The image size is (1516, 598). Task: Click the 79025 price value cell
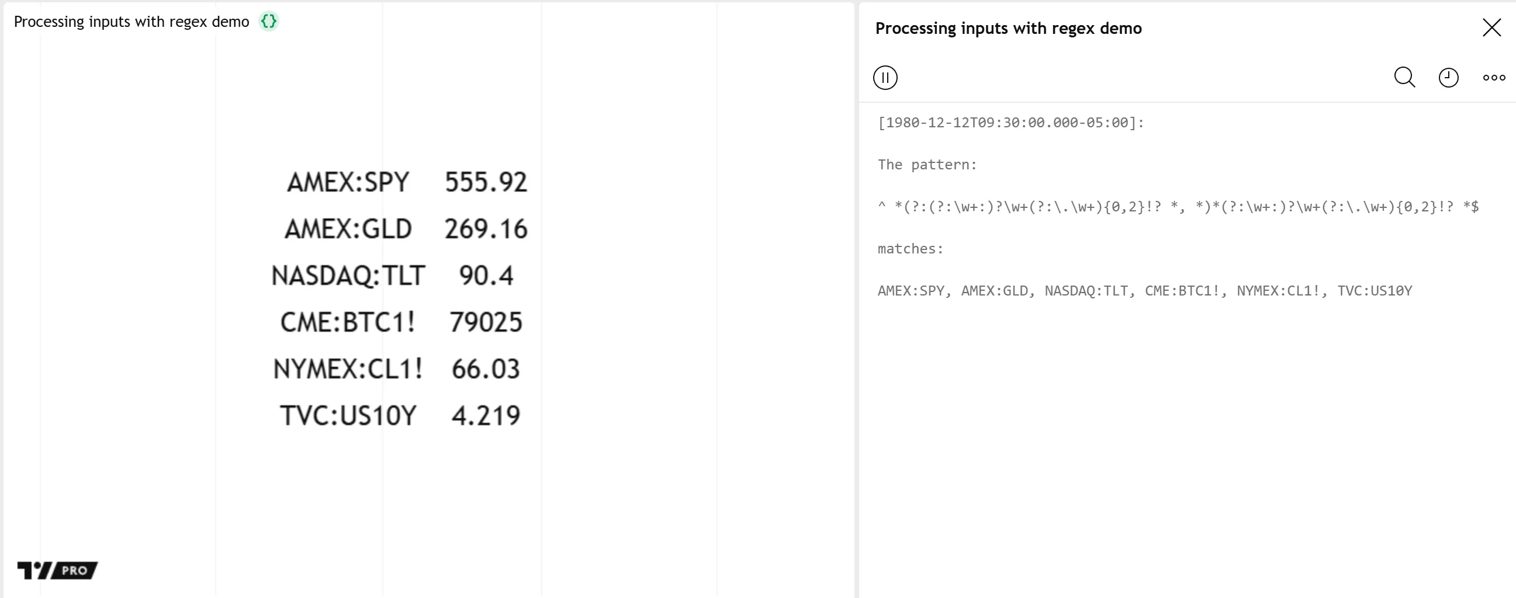(486, 322)
